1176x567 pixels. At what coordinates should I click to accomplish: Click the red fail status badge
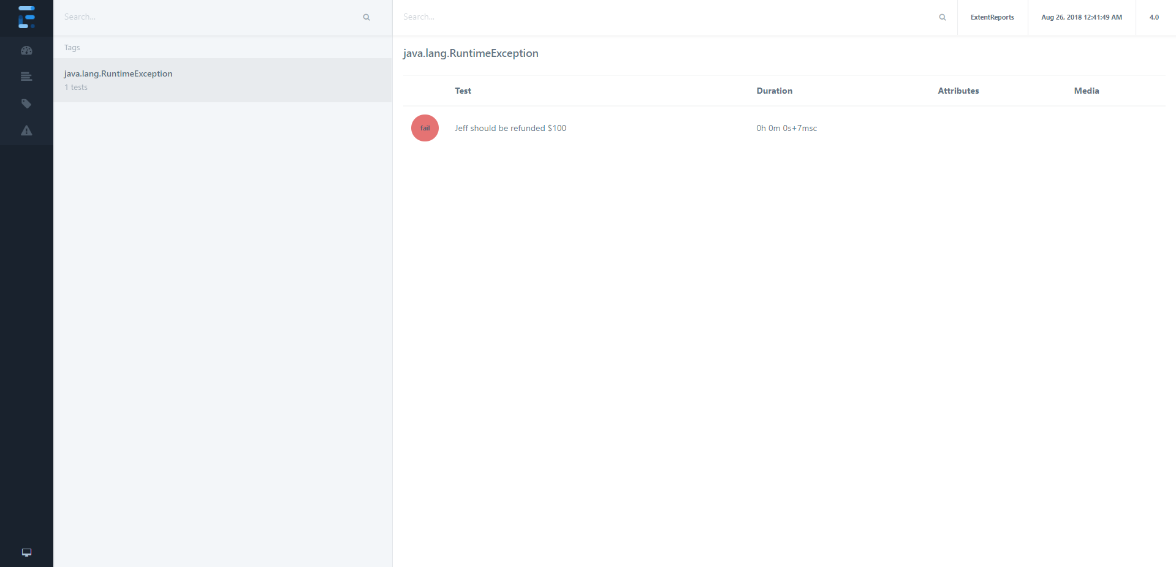click(425, 128)
